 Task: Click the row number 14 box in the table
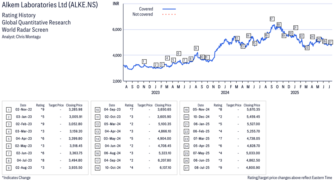click(98, 139)
